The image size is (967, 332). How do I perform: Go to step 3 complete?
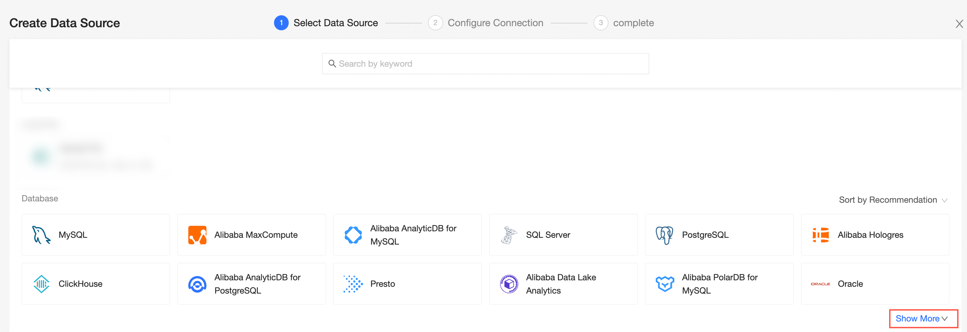[x=624, y=23]
